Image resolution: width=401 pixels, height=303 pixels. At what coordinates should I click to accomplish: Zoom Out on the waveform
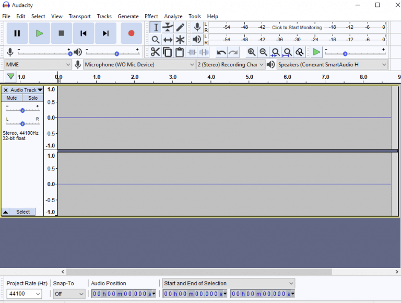click(x=263, y=52)
